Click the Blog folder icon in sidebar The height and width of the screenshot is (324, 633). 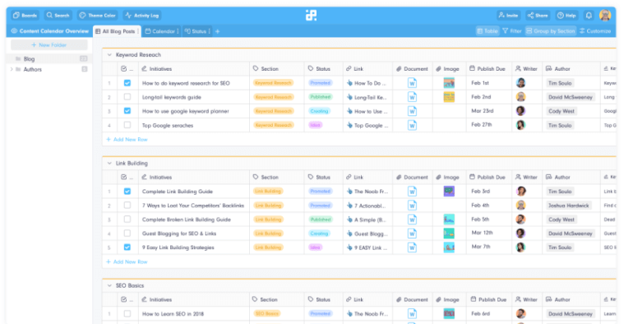pos(18,59)
